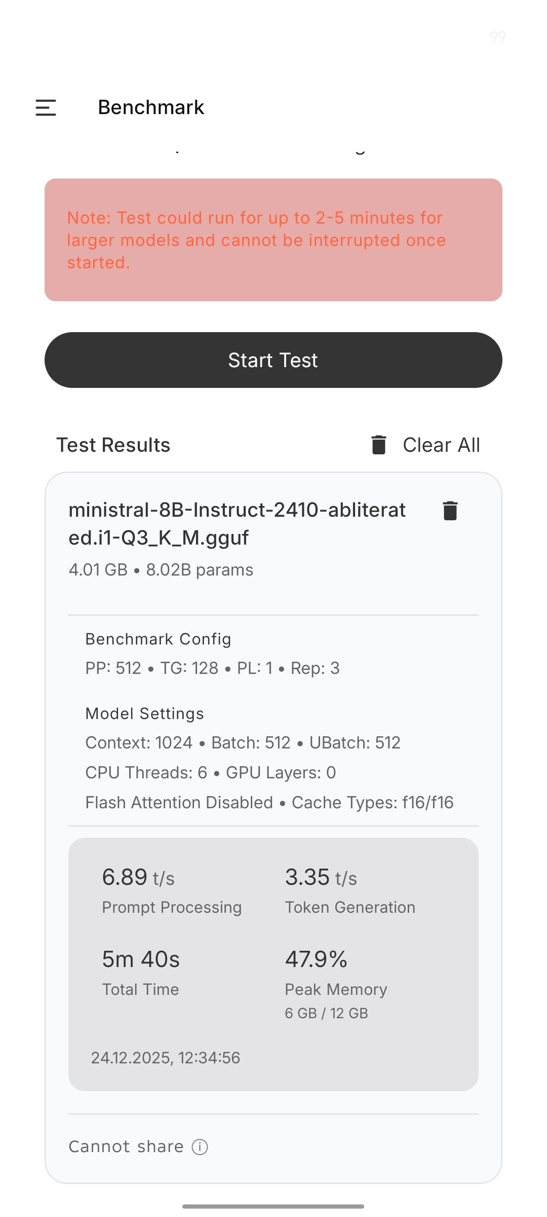Click the Clear All text label
Image resolution: width=547 pixels, height=1217 pixels.
(x=441, y=445)
